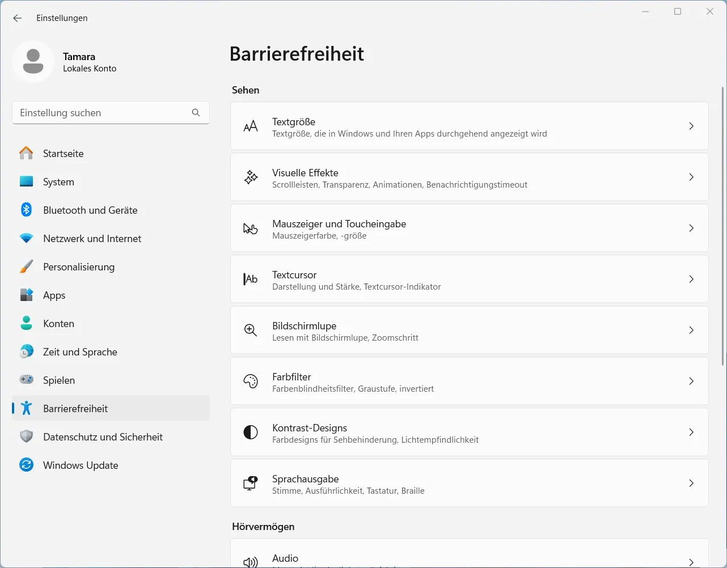Open the Textcursor row chevron

691,279
